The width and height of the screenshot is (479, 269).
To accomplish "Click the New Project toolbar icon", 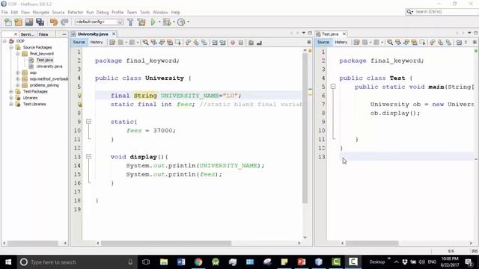I will pos(18,22).
